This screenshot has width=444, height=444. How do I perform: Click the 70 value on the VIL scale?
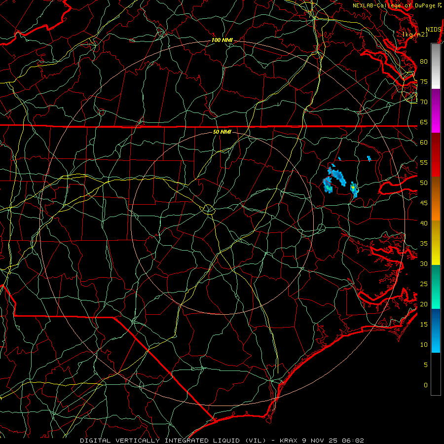coord(424,102)
